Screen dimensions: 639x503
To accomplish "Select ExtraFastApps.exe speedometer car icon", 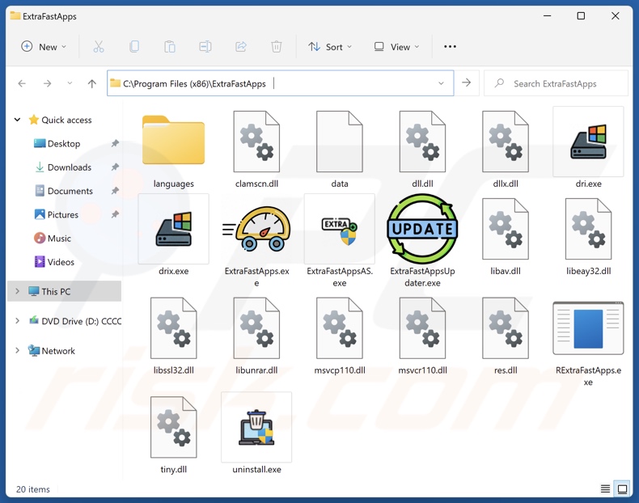I will click(256, 229).
